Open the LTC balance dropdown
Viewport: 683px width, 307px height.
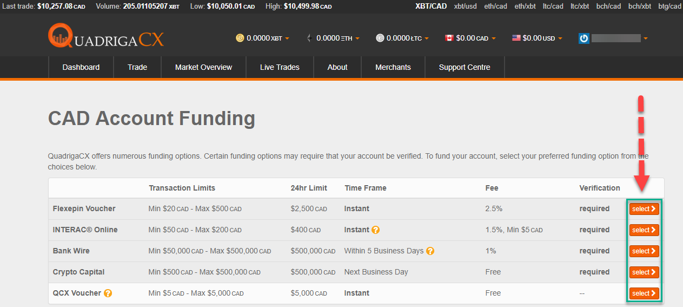pos(402,38)
